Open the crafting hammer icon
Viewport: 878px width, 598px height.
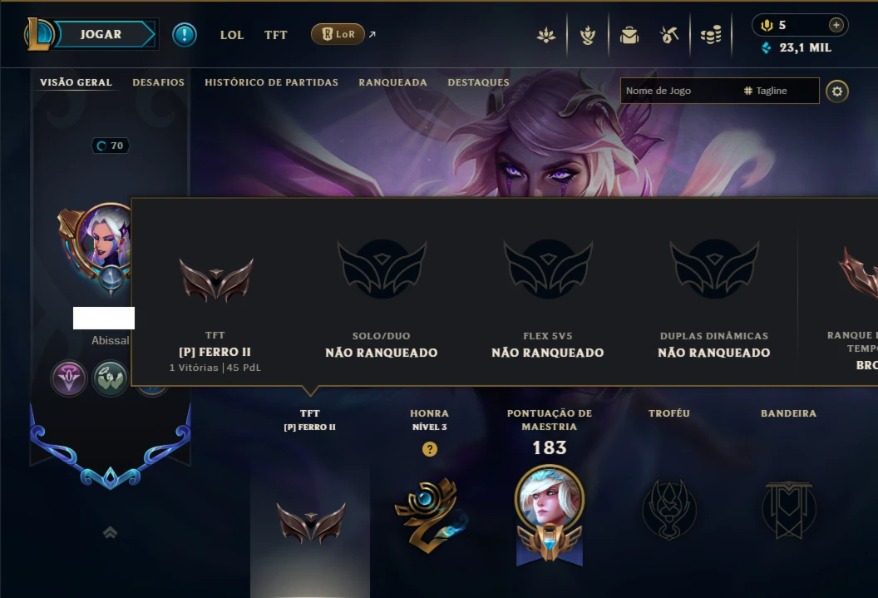669,35
